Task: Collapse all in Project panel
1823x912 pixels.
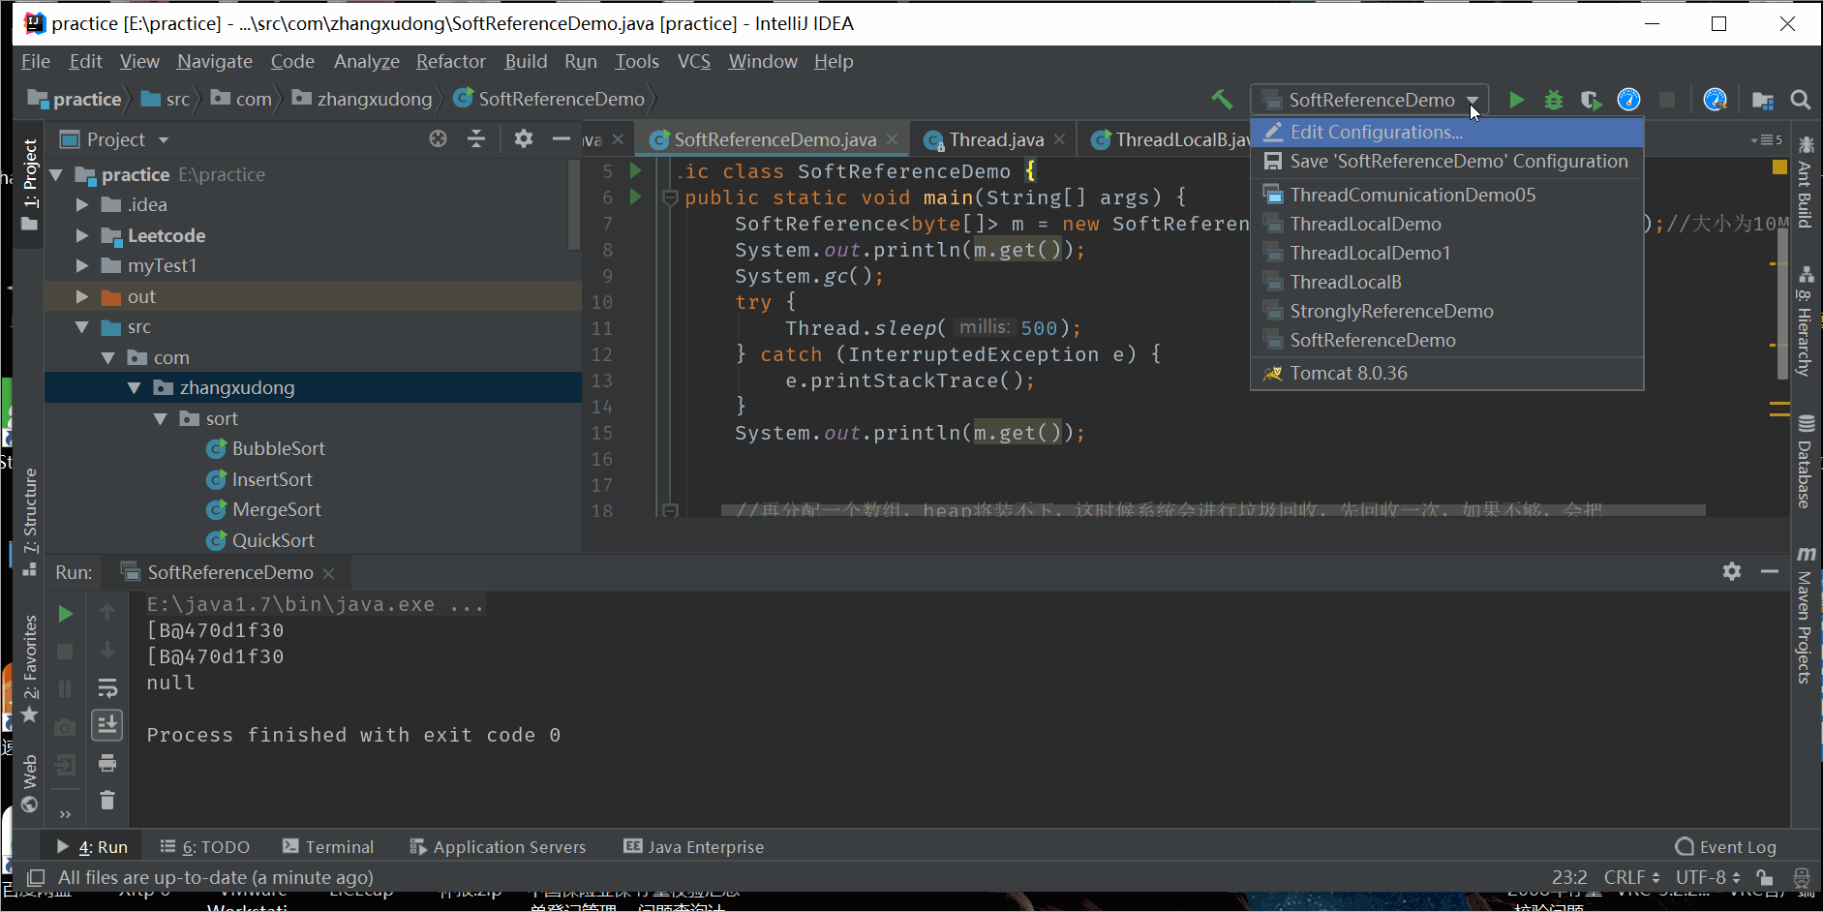Action: (x=476, y=138)
